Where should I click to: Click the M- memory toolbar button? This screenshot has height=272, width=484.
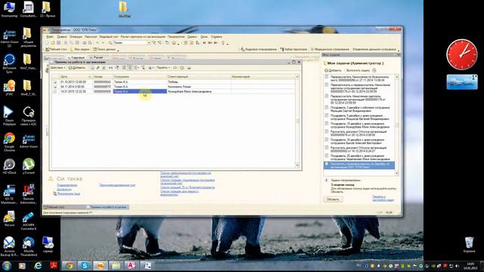[x=216, y=43]
